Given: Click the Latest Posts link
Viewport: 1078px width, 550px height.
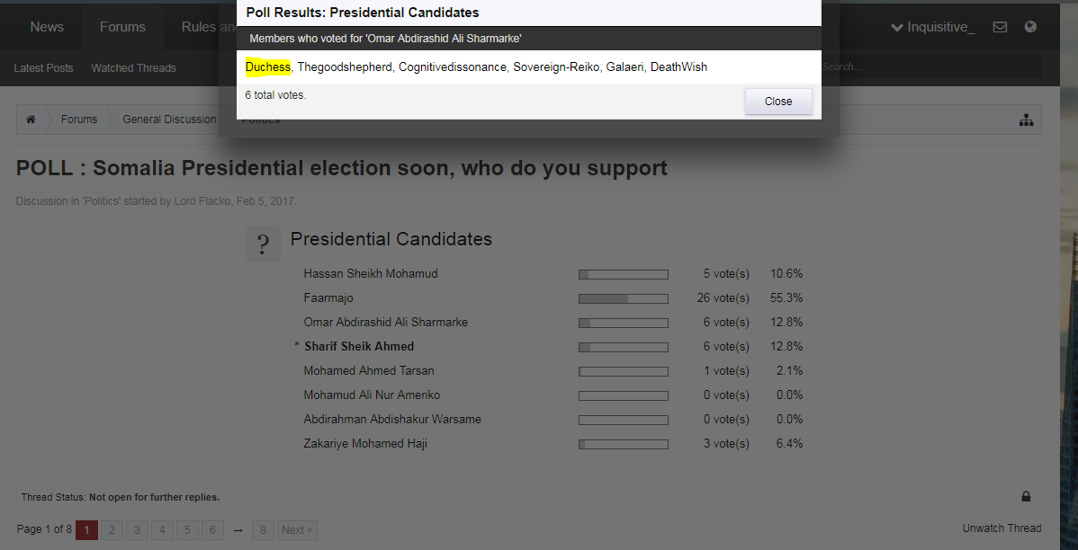Looking at the screenshot, I should tap(44, 68).
